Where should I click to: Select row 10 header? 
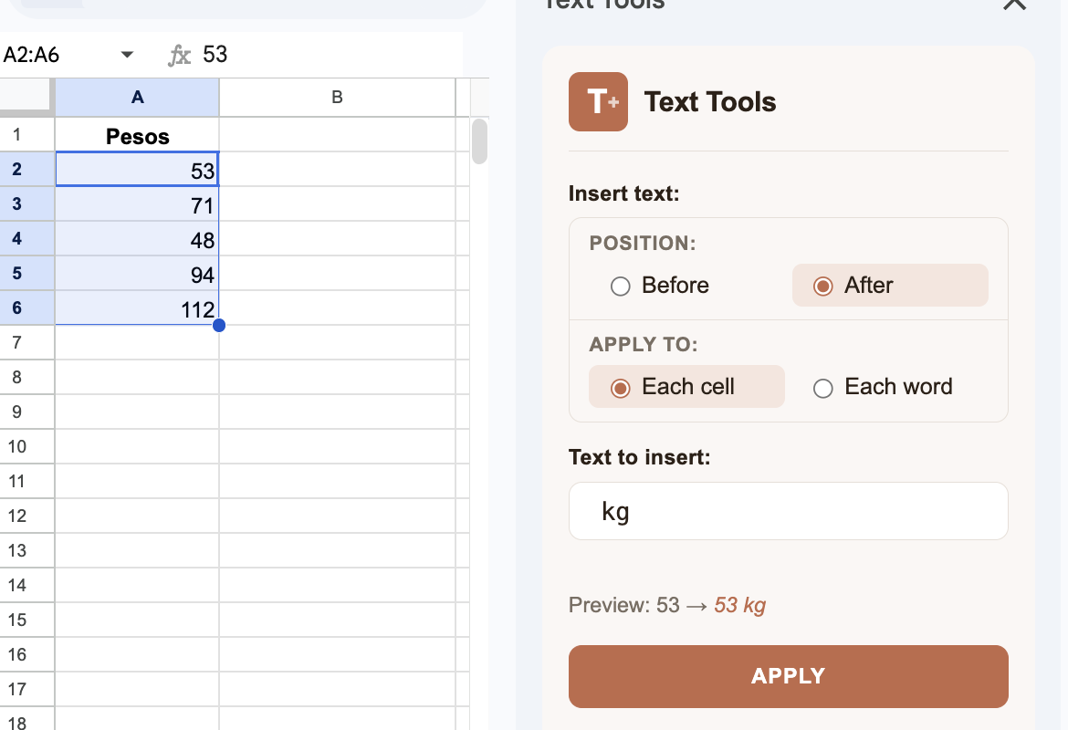pos(27,446)
